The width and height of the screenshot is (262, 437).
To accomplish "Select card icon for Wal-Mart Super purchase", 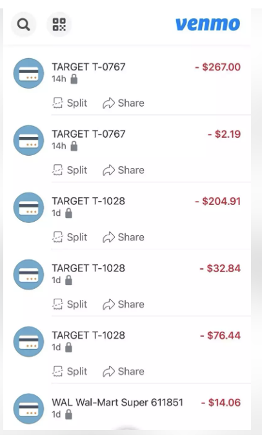I will [28, 409].
